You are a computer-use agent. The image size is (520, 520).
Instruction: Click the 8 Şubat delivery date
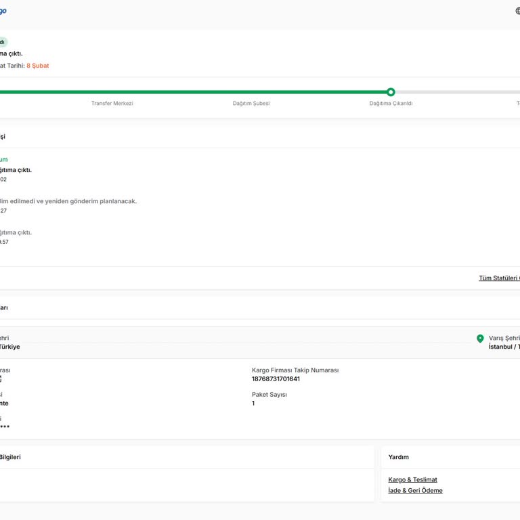38,66
